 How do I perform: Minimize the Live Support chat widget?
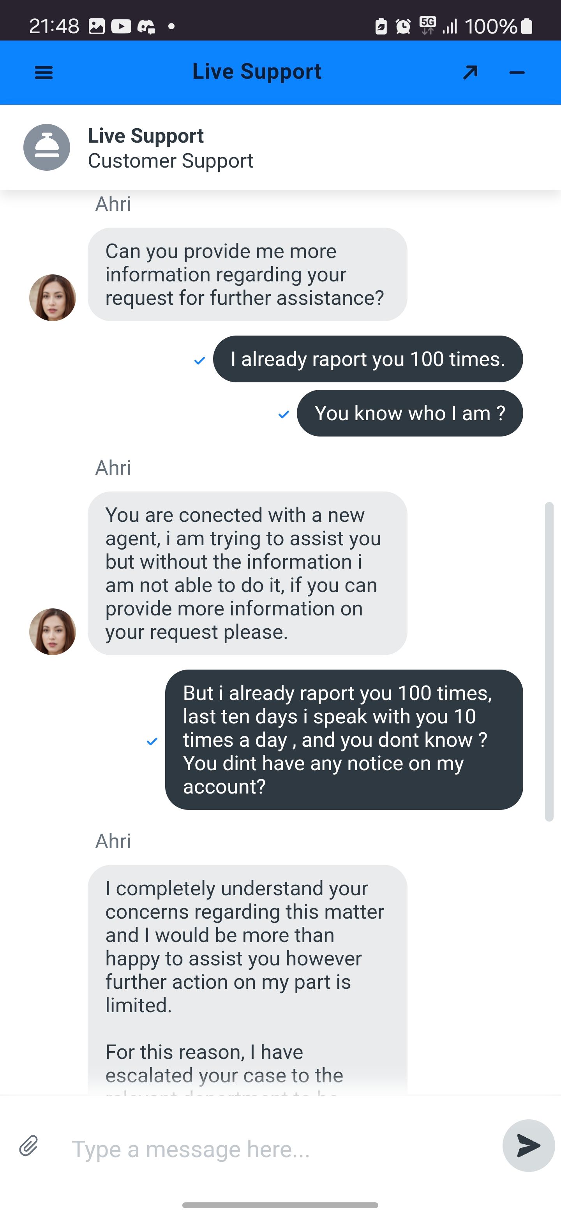(517, 73)
